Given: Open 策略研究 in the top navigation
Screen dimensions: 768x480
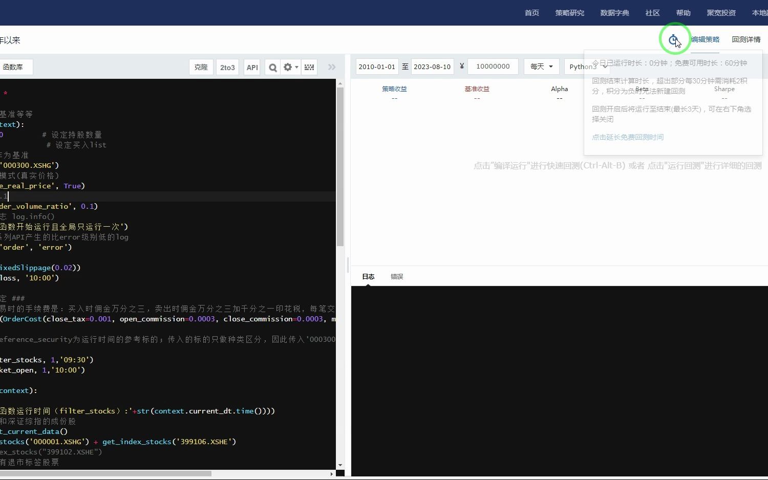Looking at the screenshot, I should coord(570,13).
